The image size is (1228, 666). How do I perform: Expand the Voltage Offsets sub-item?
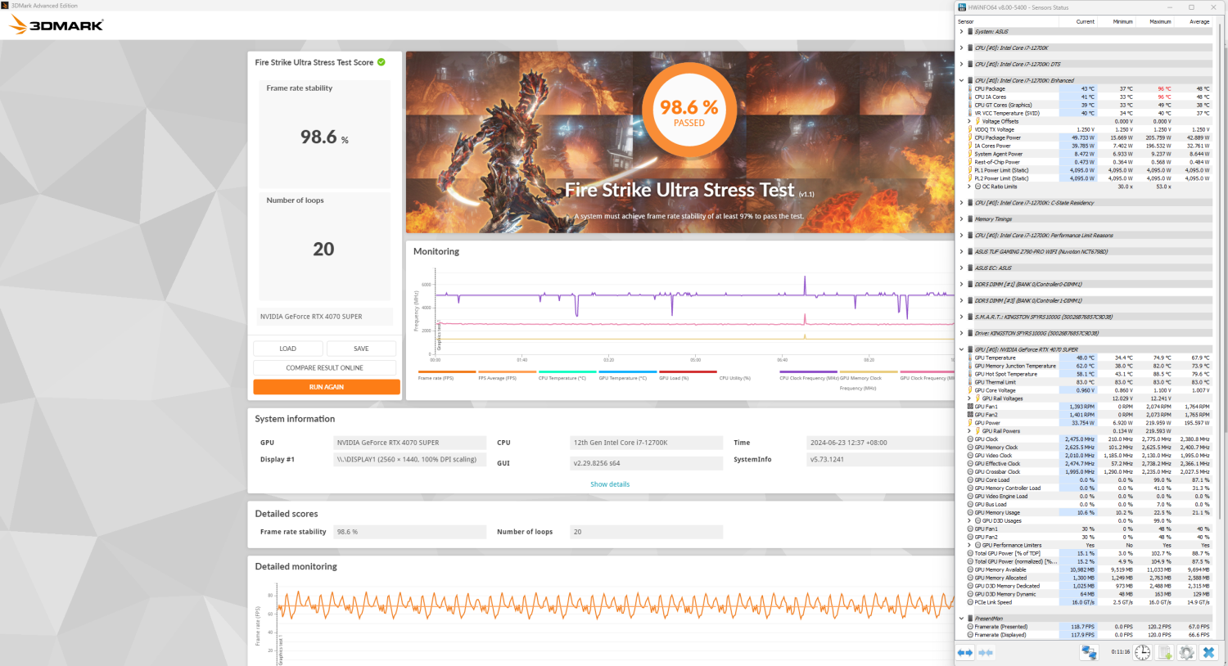pos(969,121)
